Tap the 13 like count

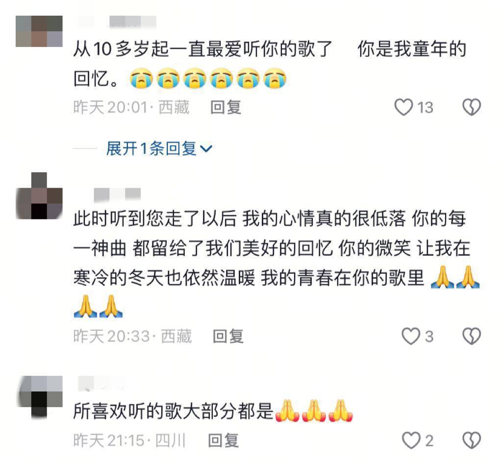coord(425,108)
